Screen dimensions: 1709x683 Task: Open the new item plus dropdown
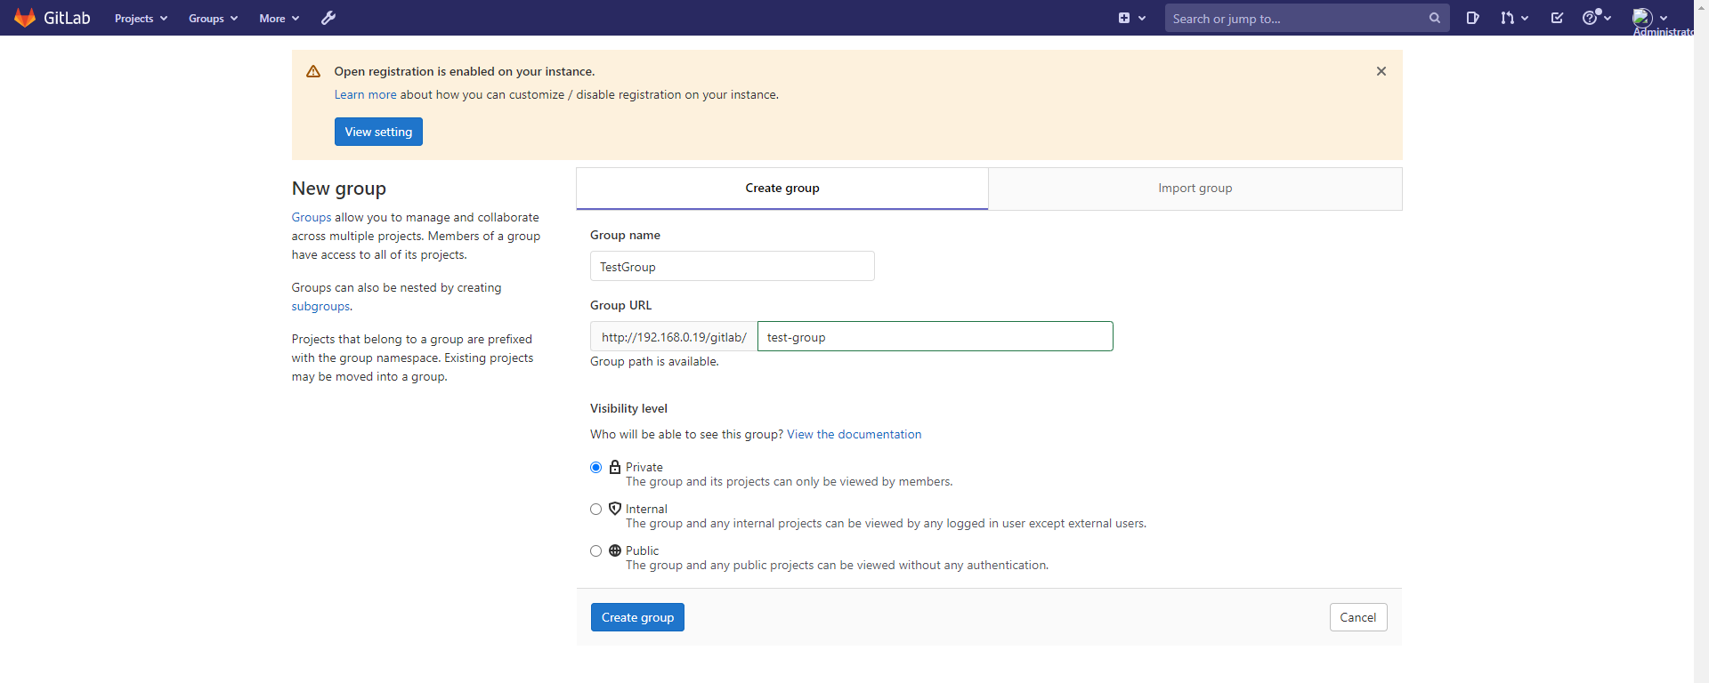[1131, 18]
